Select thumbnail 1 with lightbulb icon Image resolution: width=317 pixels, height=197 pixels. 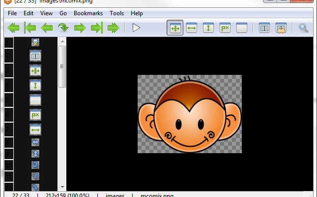pyautogui.click(x=35, y=42)
